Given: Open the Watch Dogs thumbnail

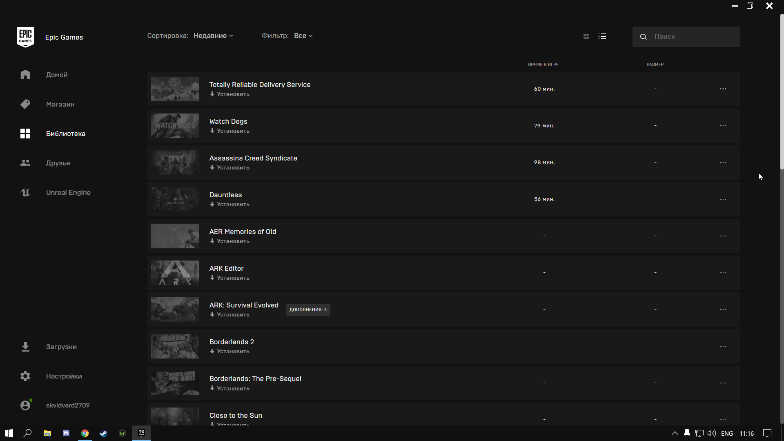Looking at the screenshot, I should point(175,126).
